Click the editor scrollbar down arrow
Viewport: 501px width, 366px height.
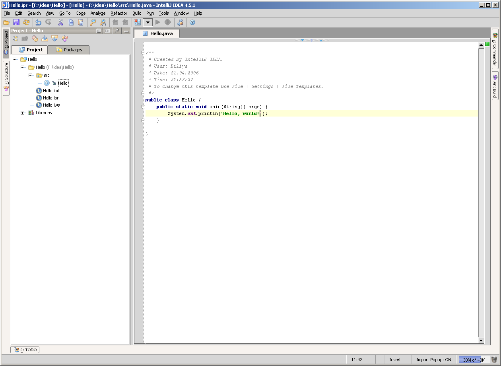[481, 341]
